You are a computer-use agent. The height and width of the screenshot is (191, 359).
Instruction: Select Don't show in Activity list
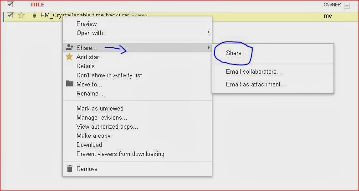coord(109,75)
